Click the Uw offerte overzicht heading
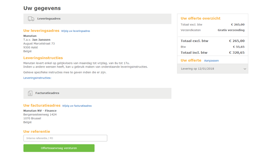Image resolution: width=280 pixels, height=157 pixels. tap(200, 18)
